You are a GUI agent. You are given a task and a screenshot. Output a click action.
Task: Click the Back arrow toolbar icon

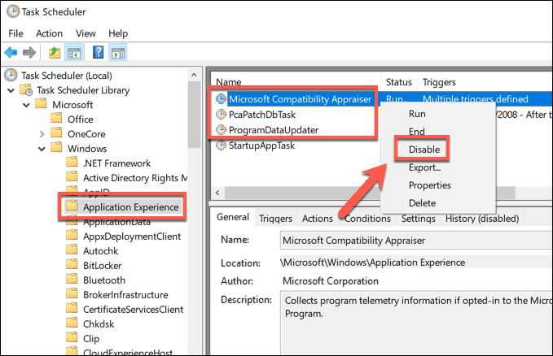pyautogui.click(x=11, y=53)
